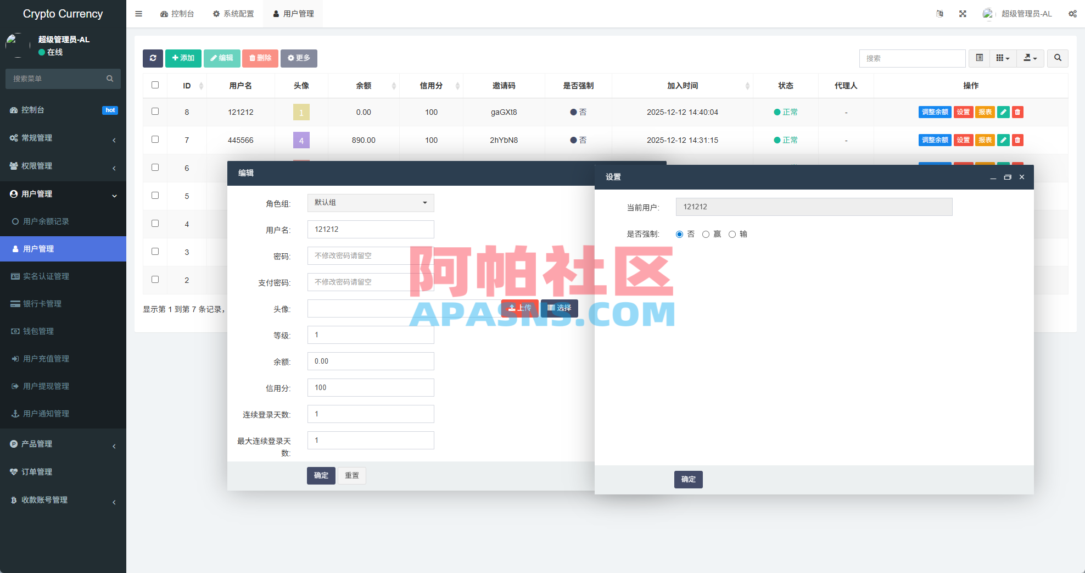Open the export dropdown button
1085x573 pixels.
click(1030, 58)
